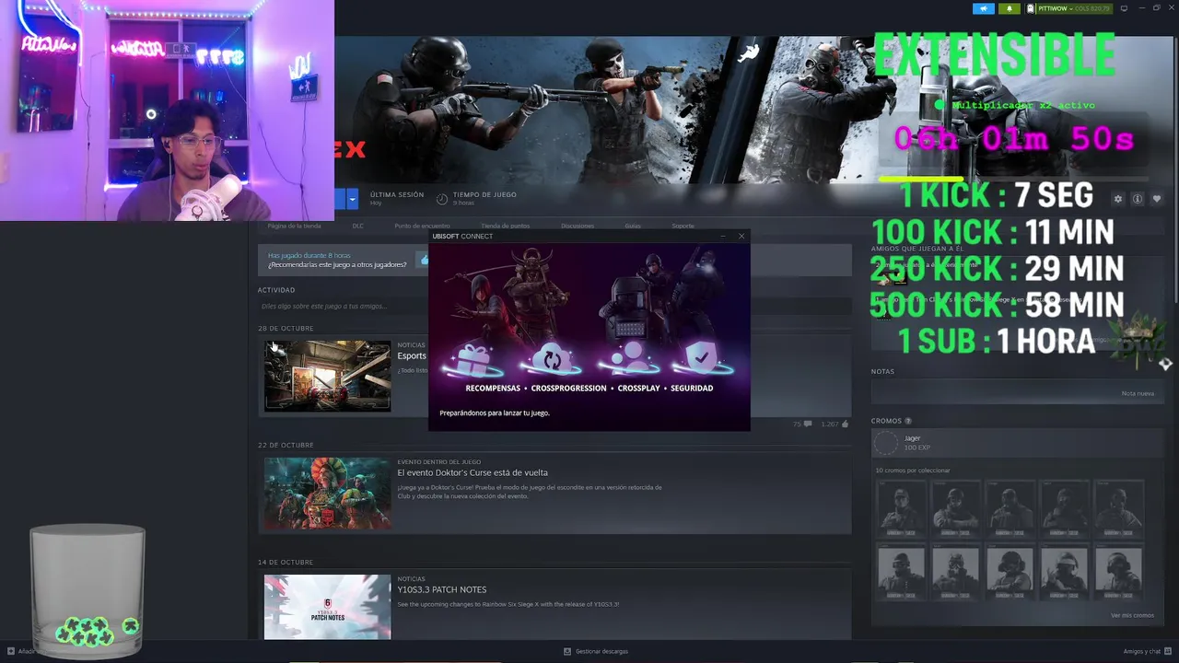The image size is (1179, 663).
Task: Show game information icon
Action: [x=1138, y=199]
